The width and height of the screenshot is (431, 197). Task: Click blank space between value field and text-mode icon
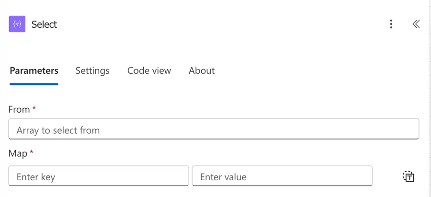[x=387, y=176]
